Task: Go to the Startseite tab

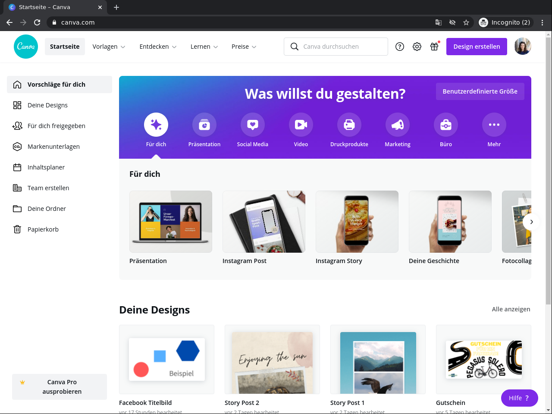Action: coord(65,47)
